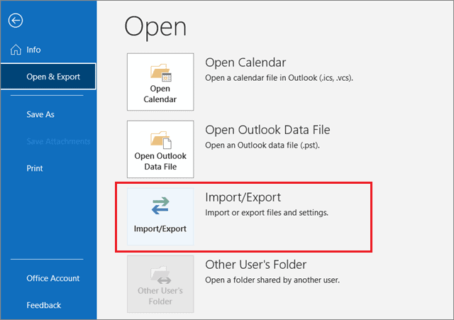This screenshot has width=454, height=320.
Task: Click 'Open an Outlook data file (.pst).'
Action: pyautogui.click(x=262, y=145)
